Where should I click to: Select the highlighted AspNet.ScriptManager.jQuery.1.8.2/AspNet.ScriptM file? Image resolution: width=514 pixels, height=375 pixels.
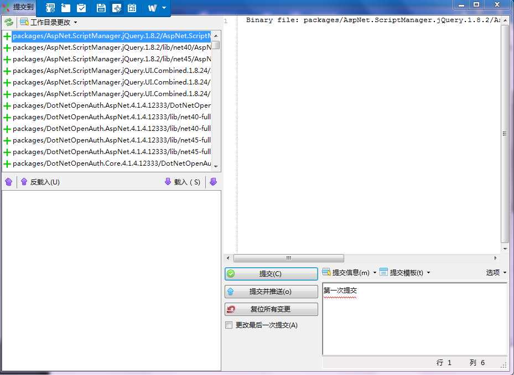(111, 36)
